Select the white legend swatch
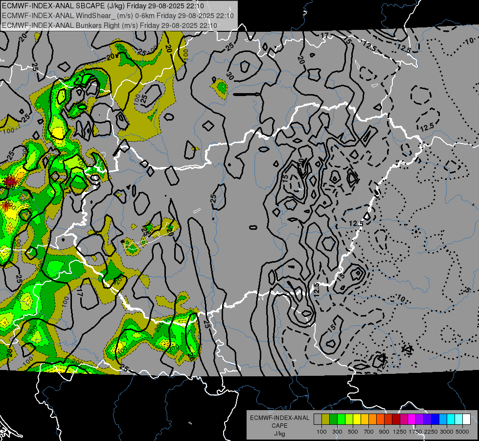Image resolution: width=479 pixels, height=441 pixels. tap(467, 419)
